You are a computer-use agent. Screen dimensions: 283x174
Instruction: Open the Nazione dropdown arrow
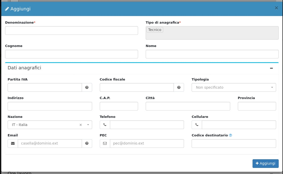pos(88,125)
